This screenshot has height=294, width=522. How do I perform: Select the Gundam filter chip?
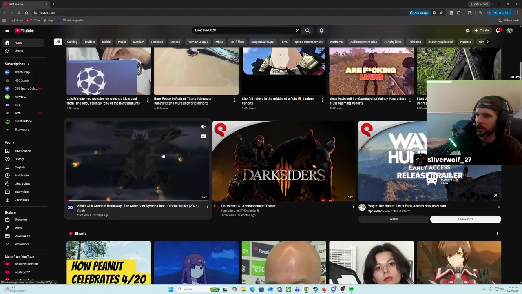(x=138, y=42)
